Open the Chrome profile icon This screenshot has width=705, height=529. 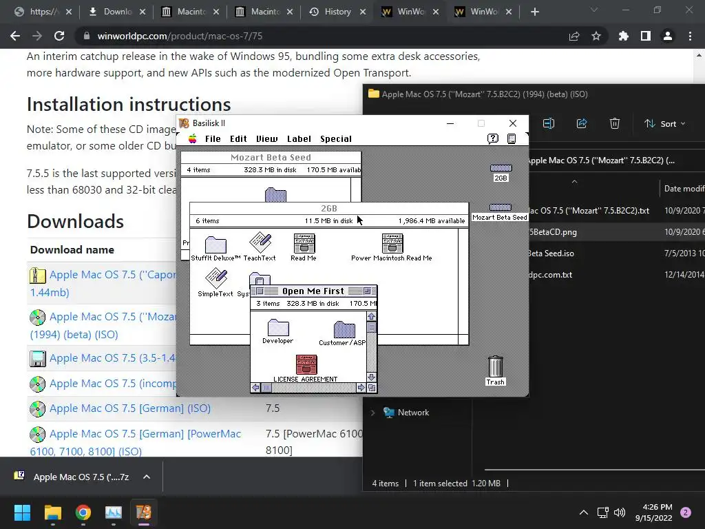tap(668, 36)
